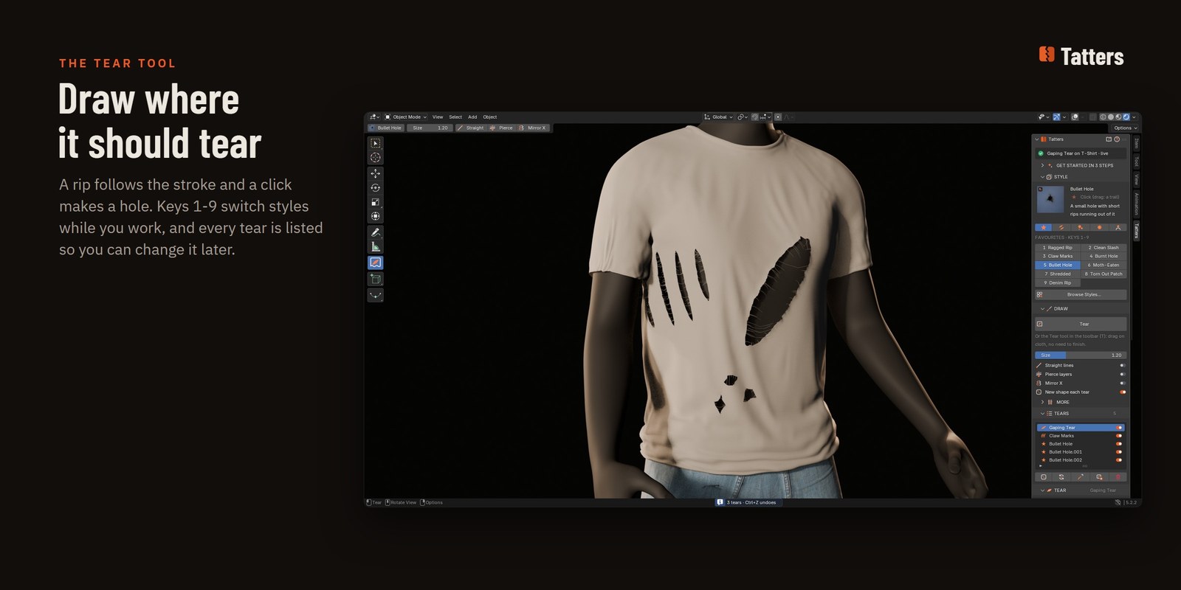Select the Scale tool
The width and height of the screenshot is (1181, 590).
point(376,202)
